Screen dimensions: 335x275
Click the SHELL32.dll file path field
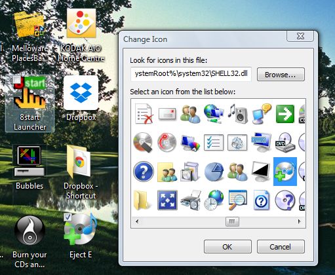point(191,74)
